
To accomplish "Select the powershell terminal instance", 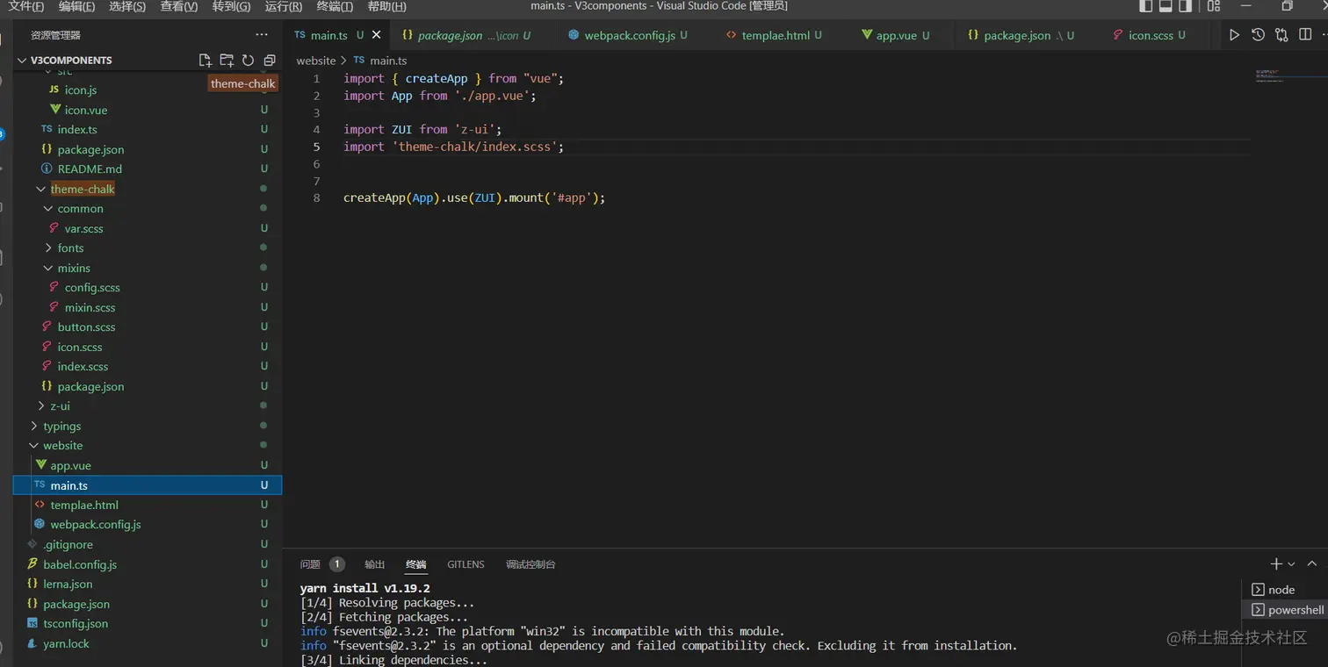I will (1287, 610).
